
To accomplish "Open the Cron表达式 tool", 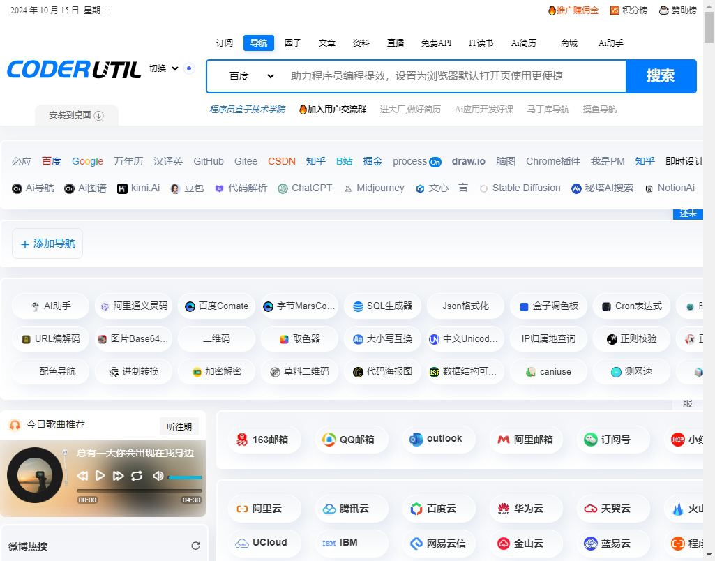I will coord(631,306).
